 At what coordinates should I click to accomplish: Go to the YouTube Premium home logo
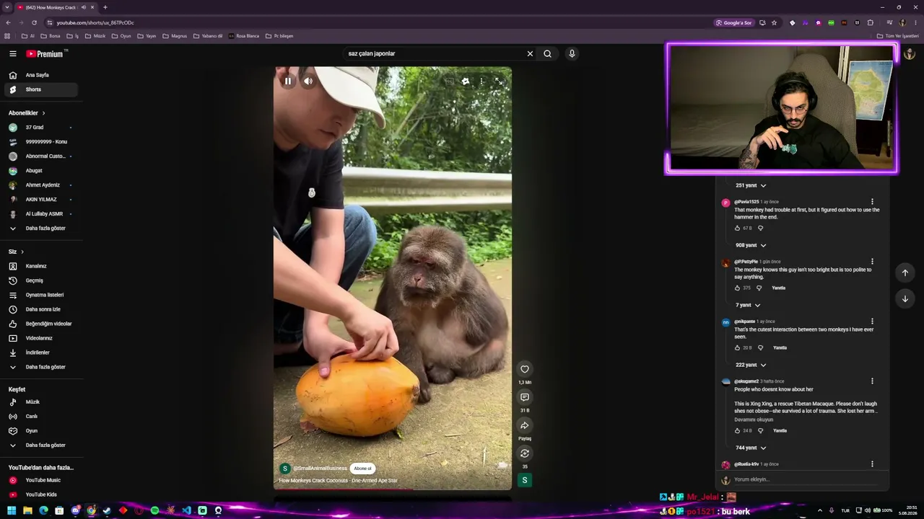(x=45, y=53)
